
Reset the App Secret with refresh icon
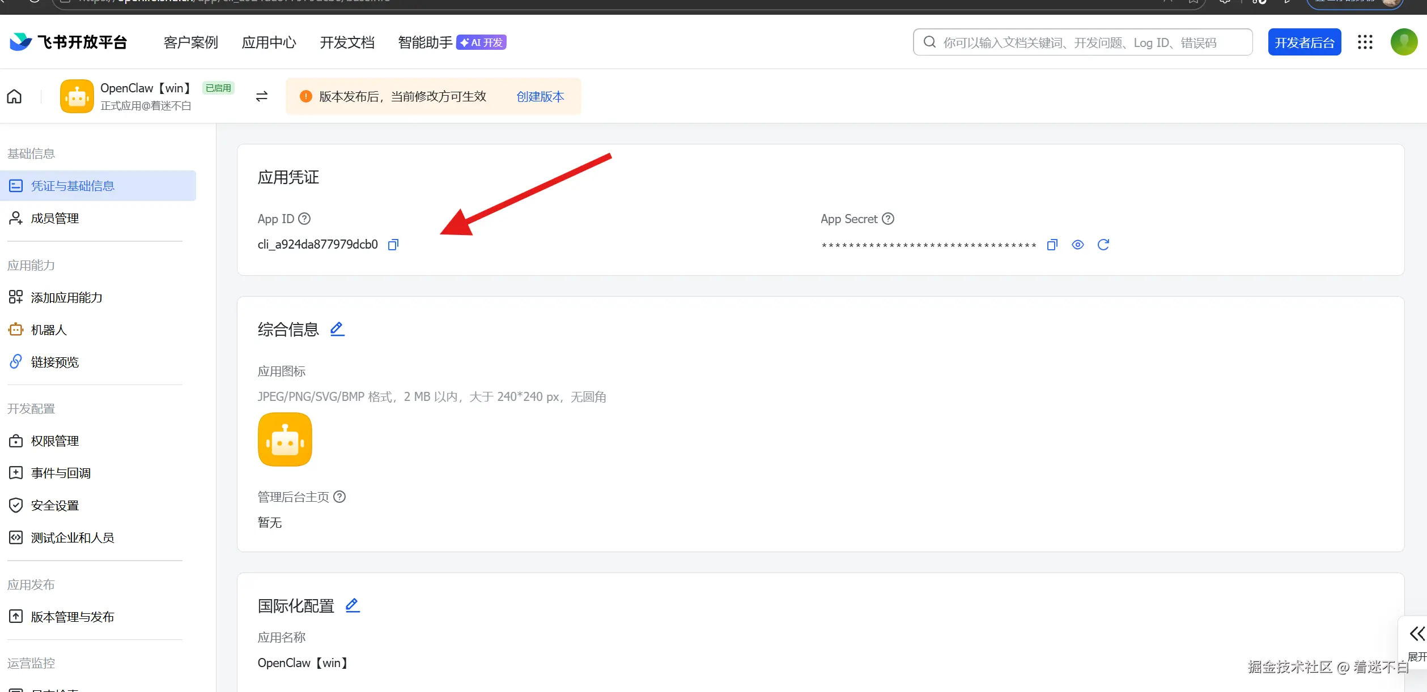pyautogui.click(x=1103, y=245)
